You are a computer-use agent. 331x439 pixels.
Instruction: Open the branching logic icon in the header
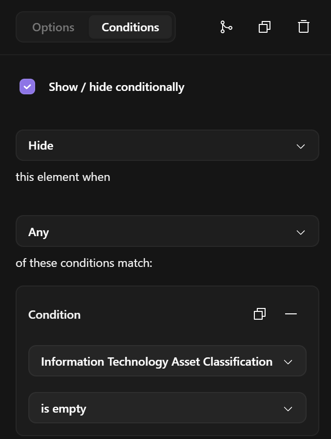pos(226,27)
